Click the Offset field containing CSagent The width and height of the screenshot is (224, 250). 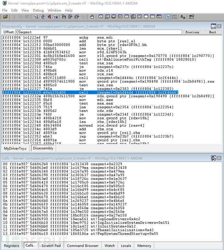[x=97, y=32]
